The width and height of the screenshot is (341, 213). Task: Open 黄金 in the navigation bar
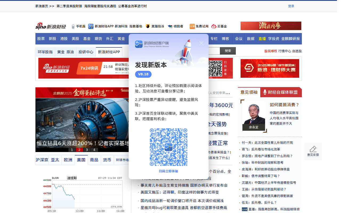pyautogui.click(x=121, y=39)
